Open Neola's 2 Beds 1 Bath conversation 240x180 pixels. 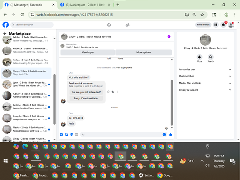point(26,129)
